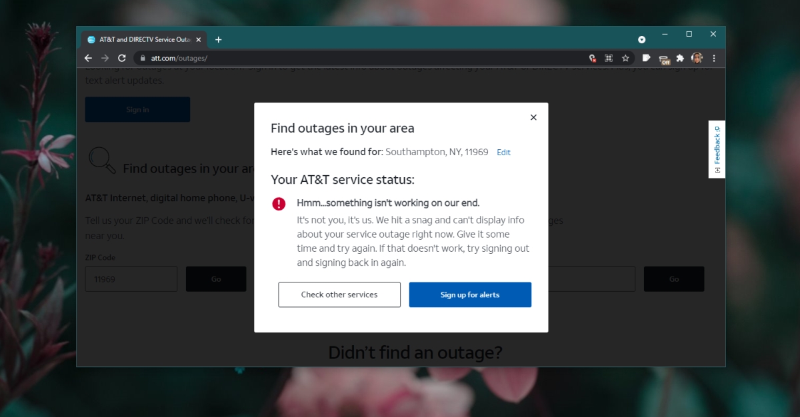
Task: Open the tab search dropdown arrow
Action: [642, 39]
